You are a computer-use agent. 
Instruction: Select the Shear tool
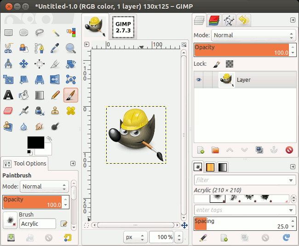pyautogui.click(x=24, y=80)
